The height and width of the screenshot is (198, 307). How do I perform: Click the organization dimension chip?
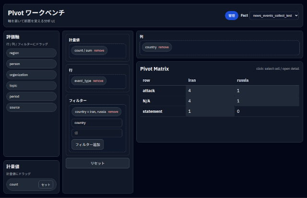[31, 75]
